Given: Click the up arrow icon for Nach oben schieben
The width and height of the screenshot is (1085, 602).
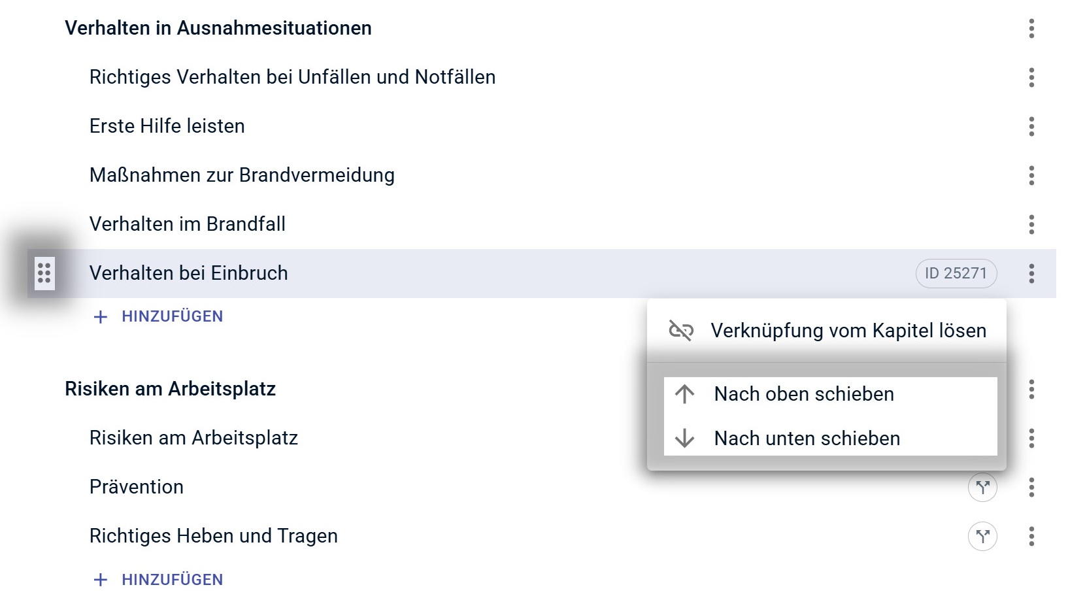Looking at the screenshot, I should pos(684,393).
